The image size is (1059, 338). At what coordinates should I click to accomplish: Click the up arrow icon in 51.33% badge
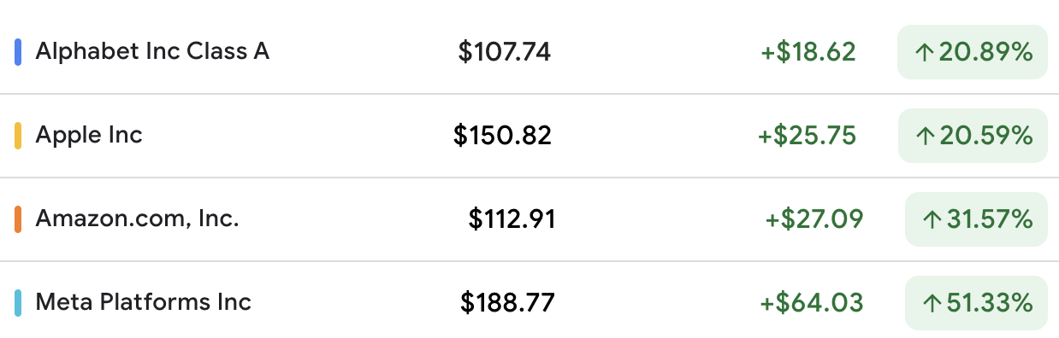pyautogui.click(x=932, y=303)
